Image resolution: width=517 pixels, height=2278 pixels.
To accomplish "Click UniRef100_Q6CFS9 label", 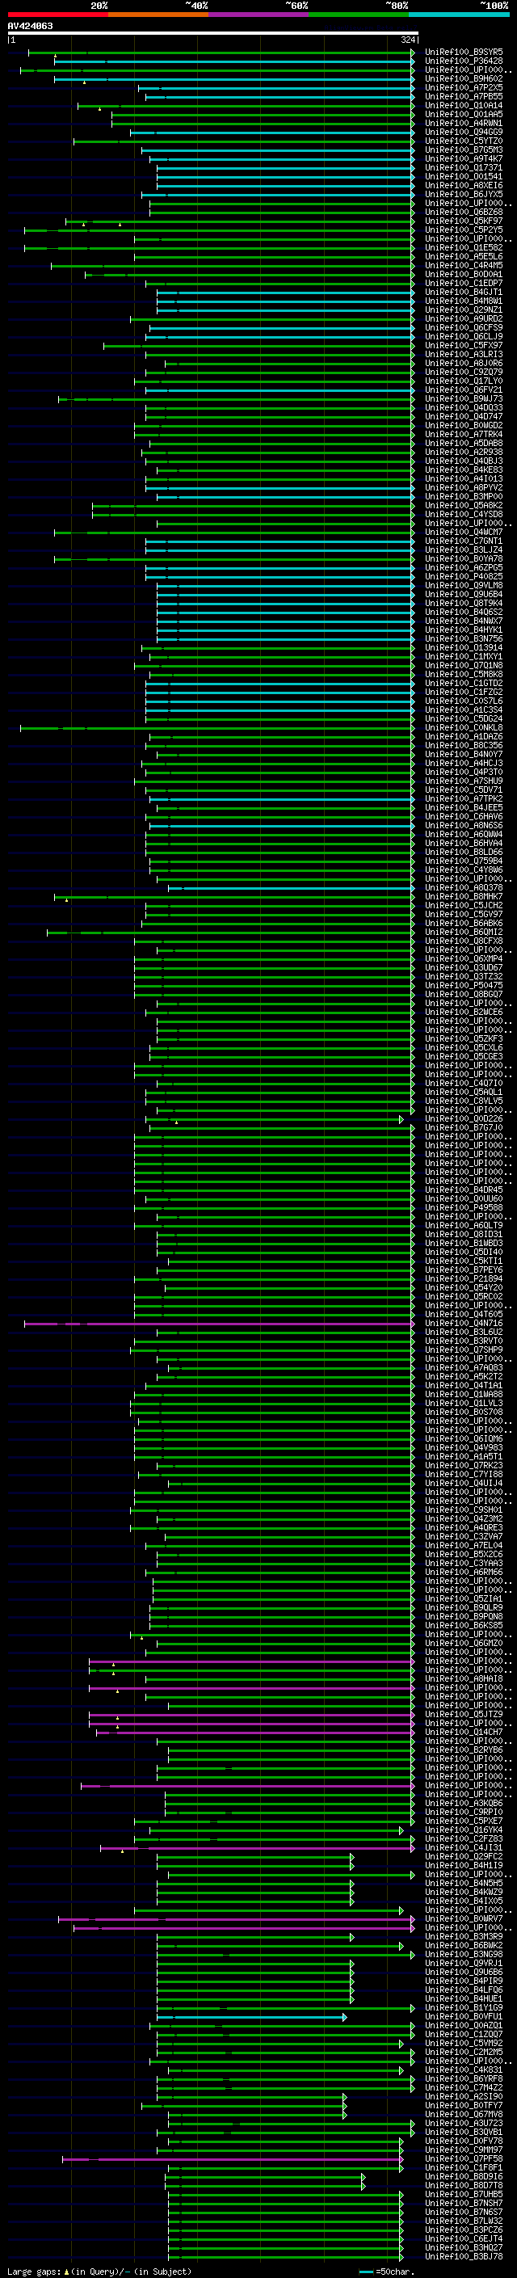I will tap(464, 327).
